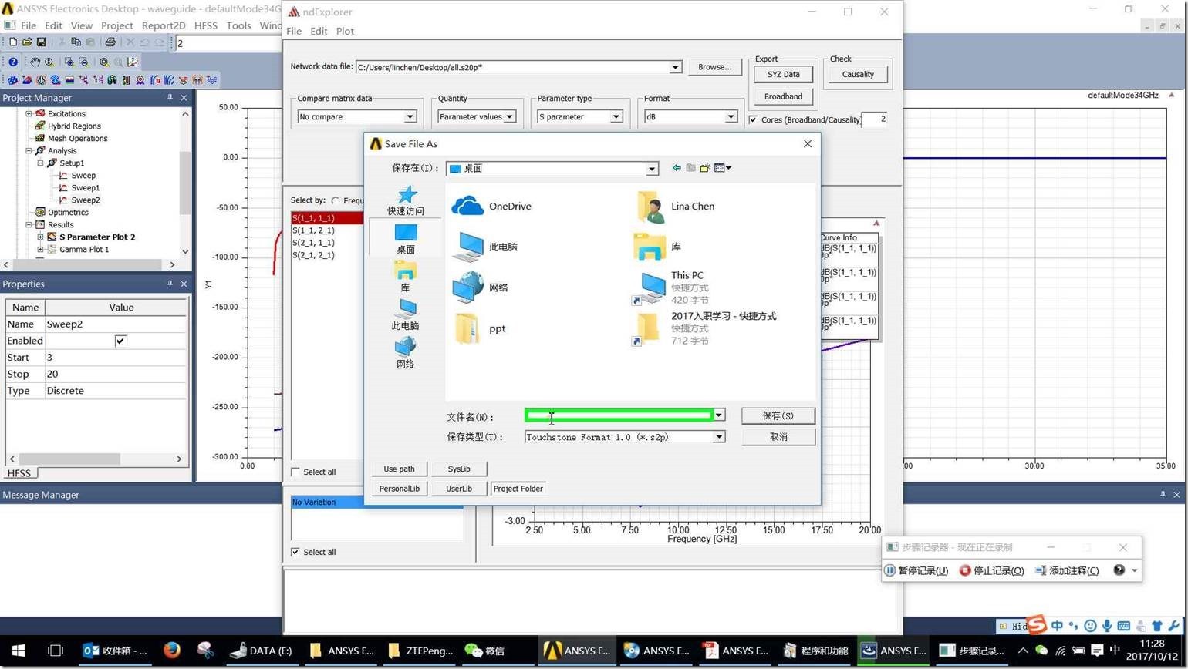
Task: Open WeChat 微信 from the taskbar
Action: point(484,651)
